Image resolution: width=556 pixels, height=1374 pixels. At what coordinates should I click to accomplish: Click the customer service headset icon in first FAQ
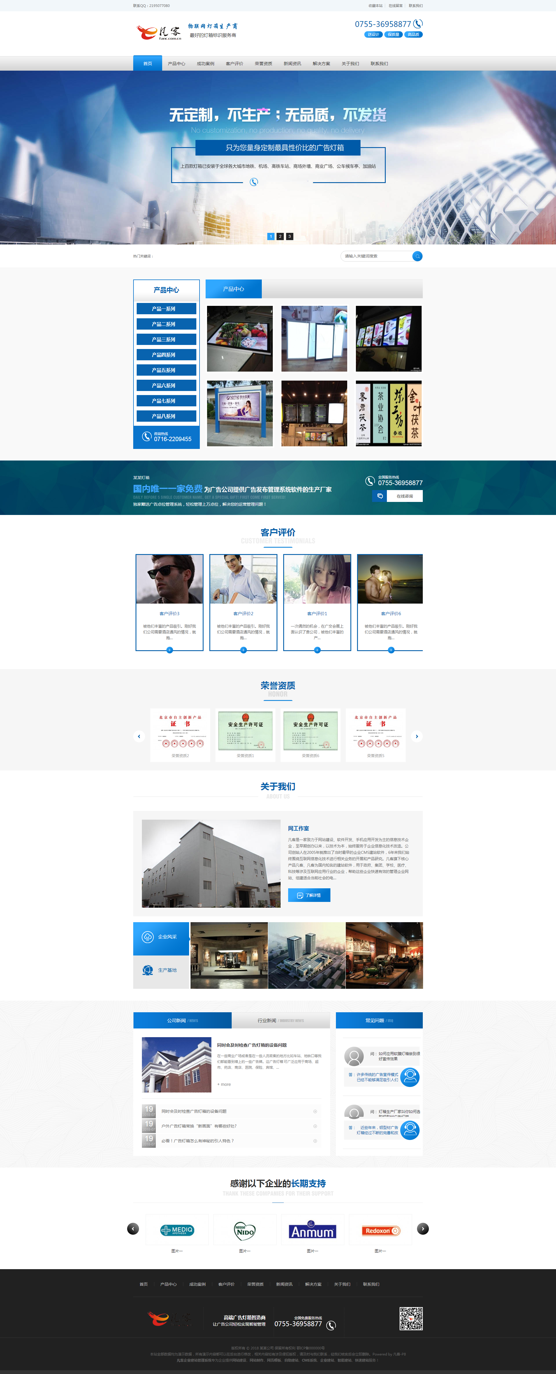click(410, 1077)
